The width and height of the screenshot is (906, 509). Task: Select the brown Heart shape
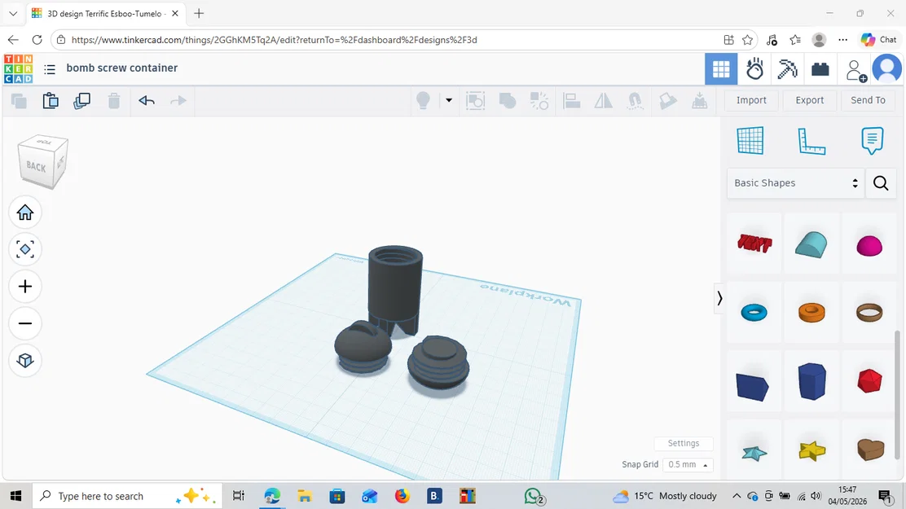tap(870, 449)
